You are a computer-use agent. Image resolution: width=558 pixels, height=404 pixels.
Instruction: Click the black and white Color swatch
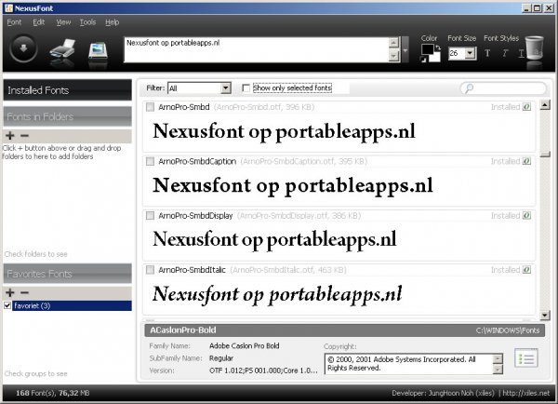point(430,54)
